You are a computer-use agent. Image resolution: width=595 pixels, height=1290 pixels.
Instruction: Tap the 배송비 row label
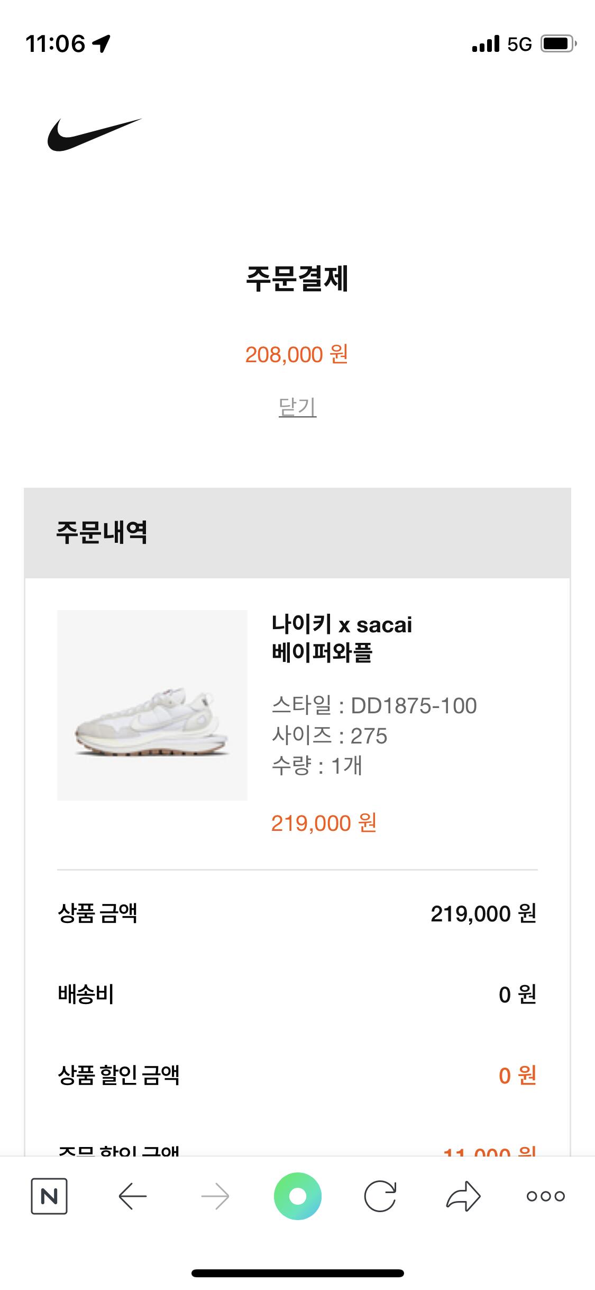tap(86, 994)
